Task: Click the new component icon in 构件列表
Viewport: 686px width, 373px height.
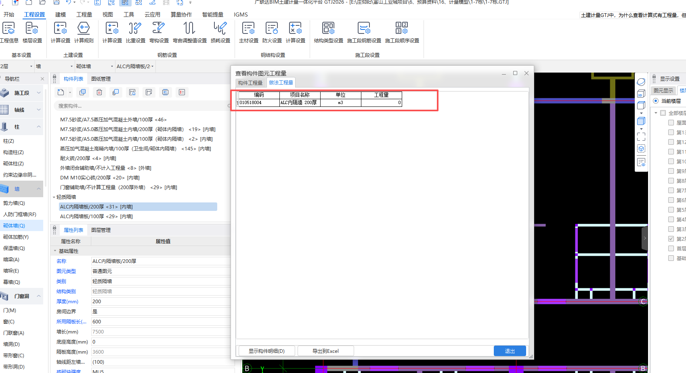Action: [61, 92]
